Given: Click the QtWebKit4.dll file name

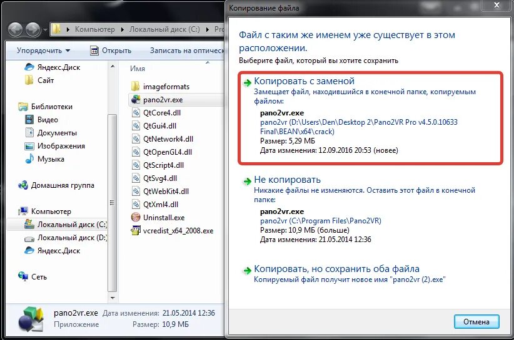Looking at the screenshot, I should 166,192.
